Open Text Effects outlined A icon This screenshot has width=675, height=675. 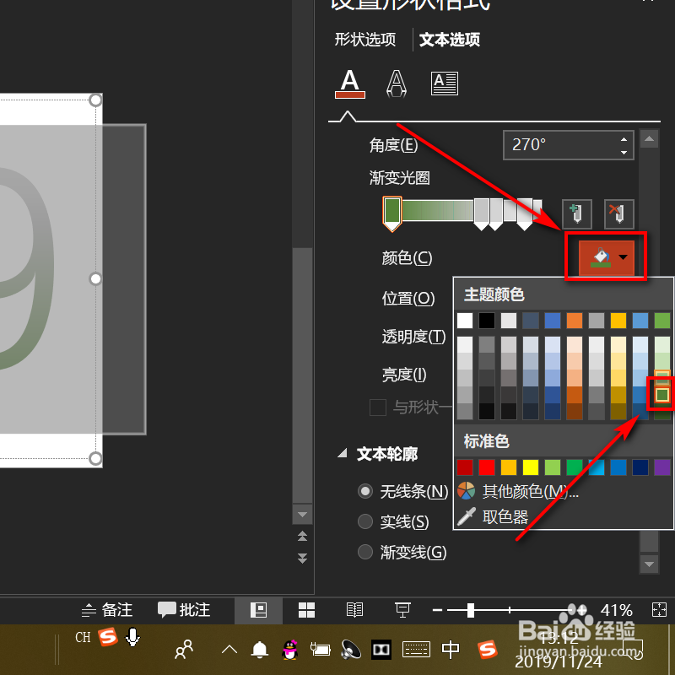(x=396, y=84)
